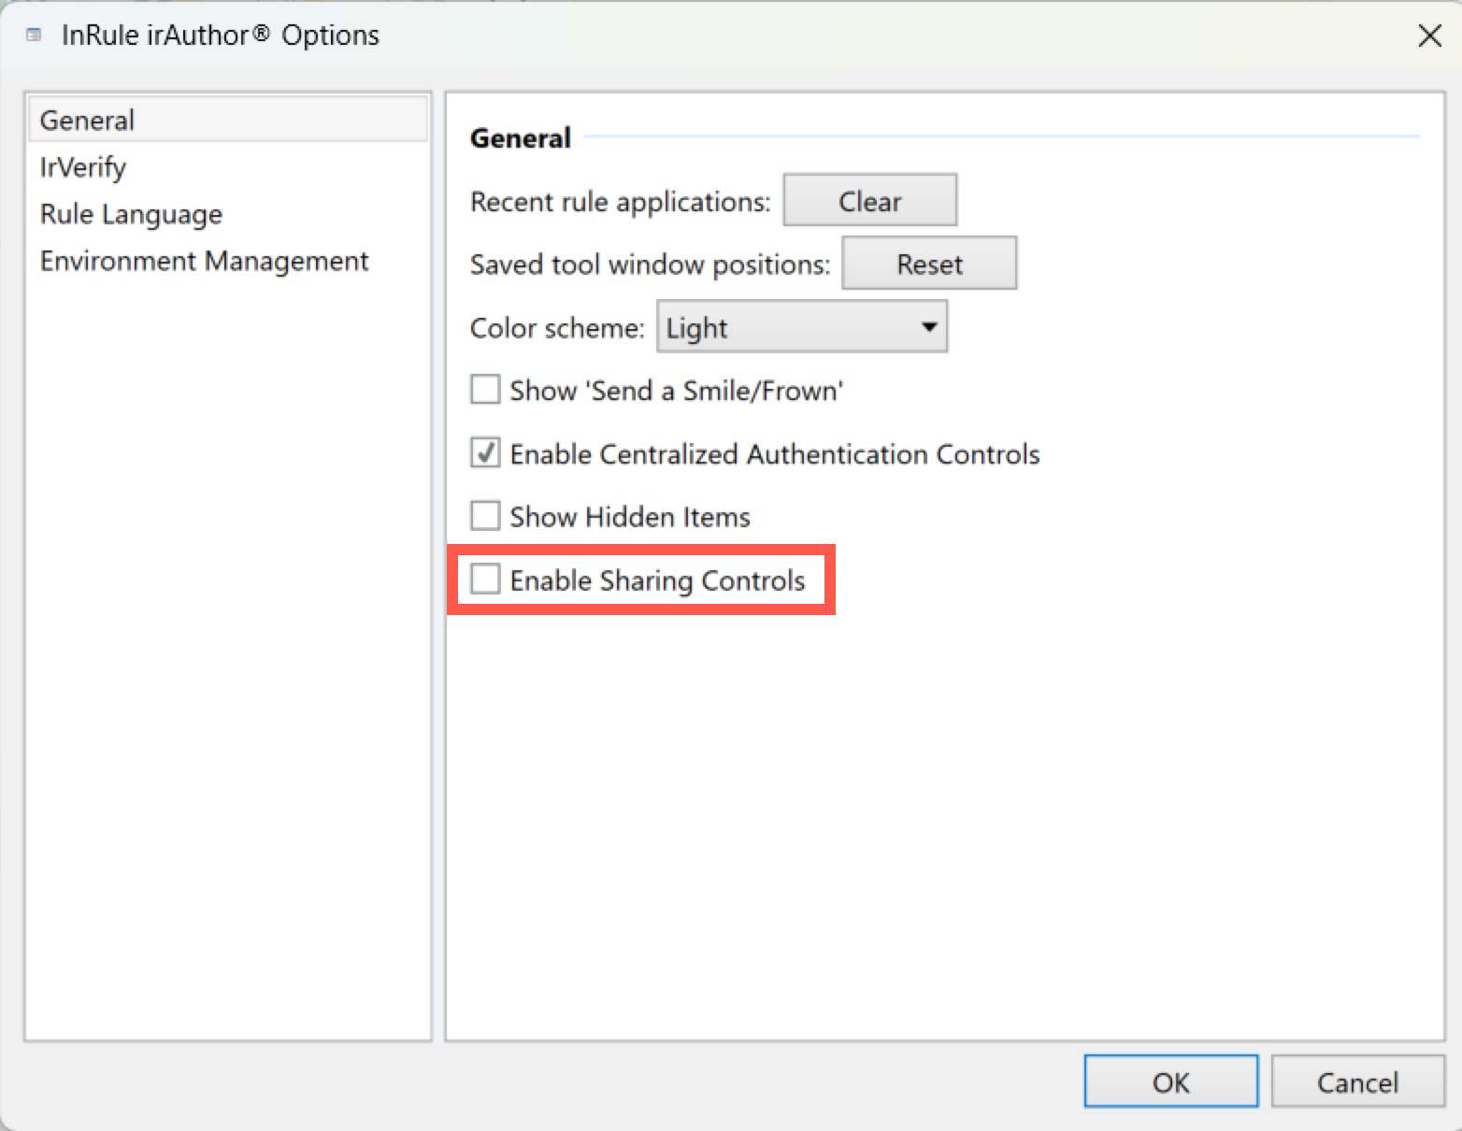Viewport: 1462px width, 1131px height.
Task: Click the bold 'General' section heading
Action: pyautogui.click(x=520, y=138)
